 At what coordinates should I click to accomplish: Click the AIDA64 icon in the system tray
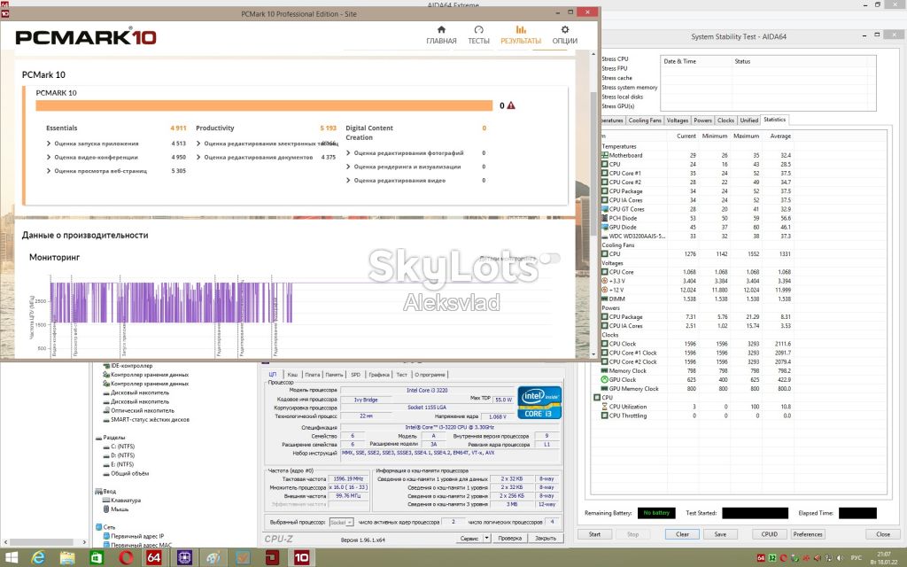(x=761, y=558)
